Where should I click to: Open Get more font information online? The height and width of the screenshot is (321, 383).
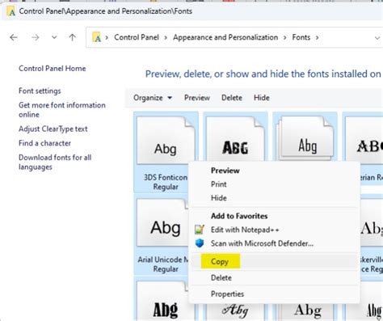pos(62,110)
